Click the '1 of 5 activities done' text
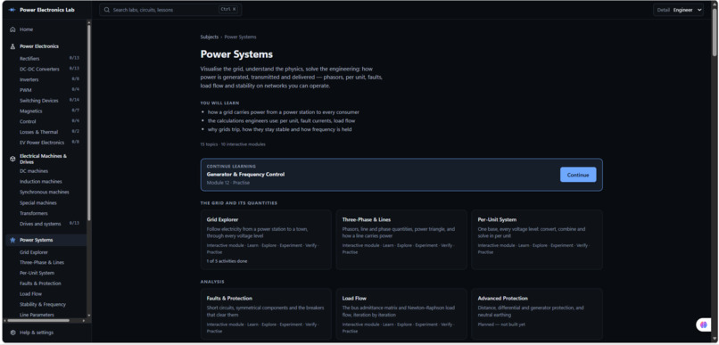The width and height of the screenshot is (719, 345). [x=227, y=261]
